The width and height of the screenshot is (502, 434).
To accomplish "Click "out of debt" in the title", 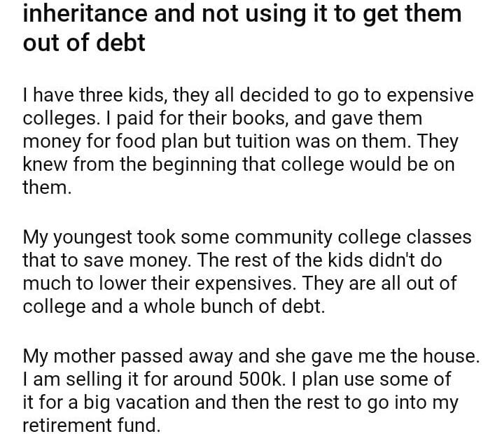I will (84, 43).
